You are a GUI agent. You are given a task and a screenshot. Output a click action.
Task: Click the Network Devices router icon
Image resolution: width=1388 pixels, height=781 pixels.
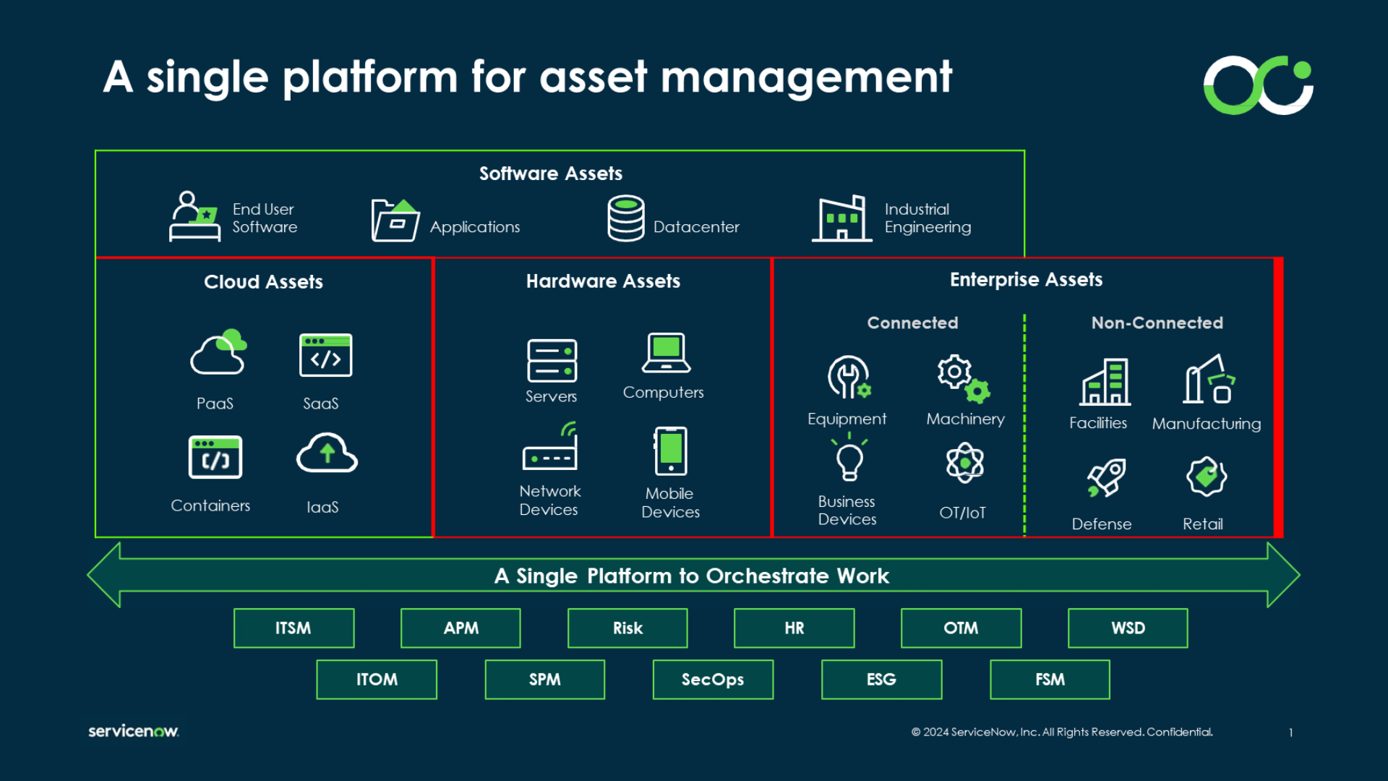coord(550,446)
